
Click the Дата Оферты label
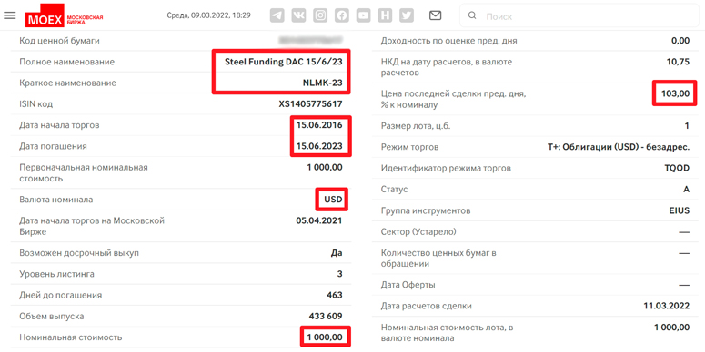[x=408, y=285]
